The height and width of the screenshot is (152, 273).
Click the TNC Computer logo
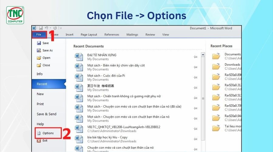(15, 15)
